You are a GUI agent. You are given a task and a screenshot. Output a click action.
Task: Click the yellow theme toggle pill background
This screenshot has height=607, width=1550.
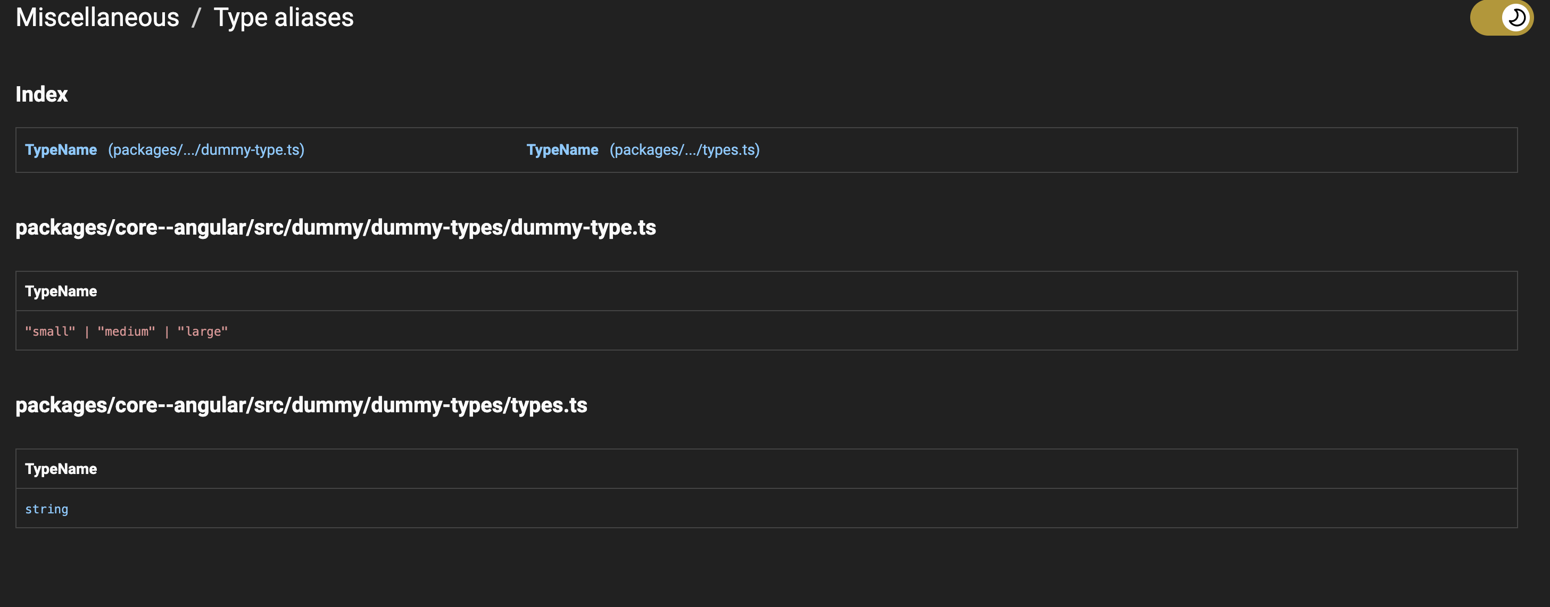point(1486,18)
